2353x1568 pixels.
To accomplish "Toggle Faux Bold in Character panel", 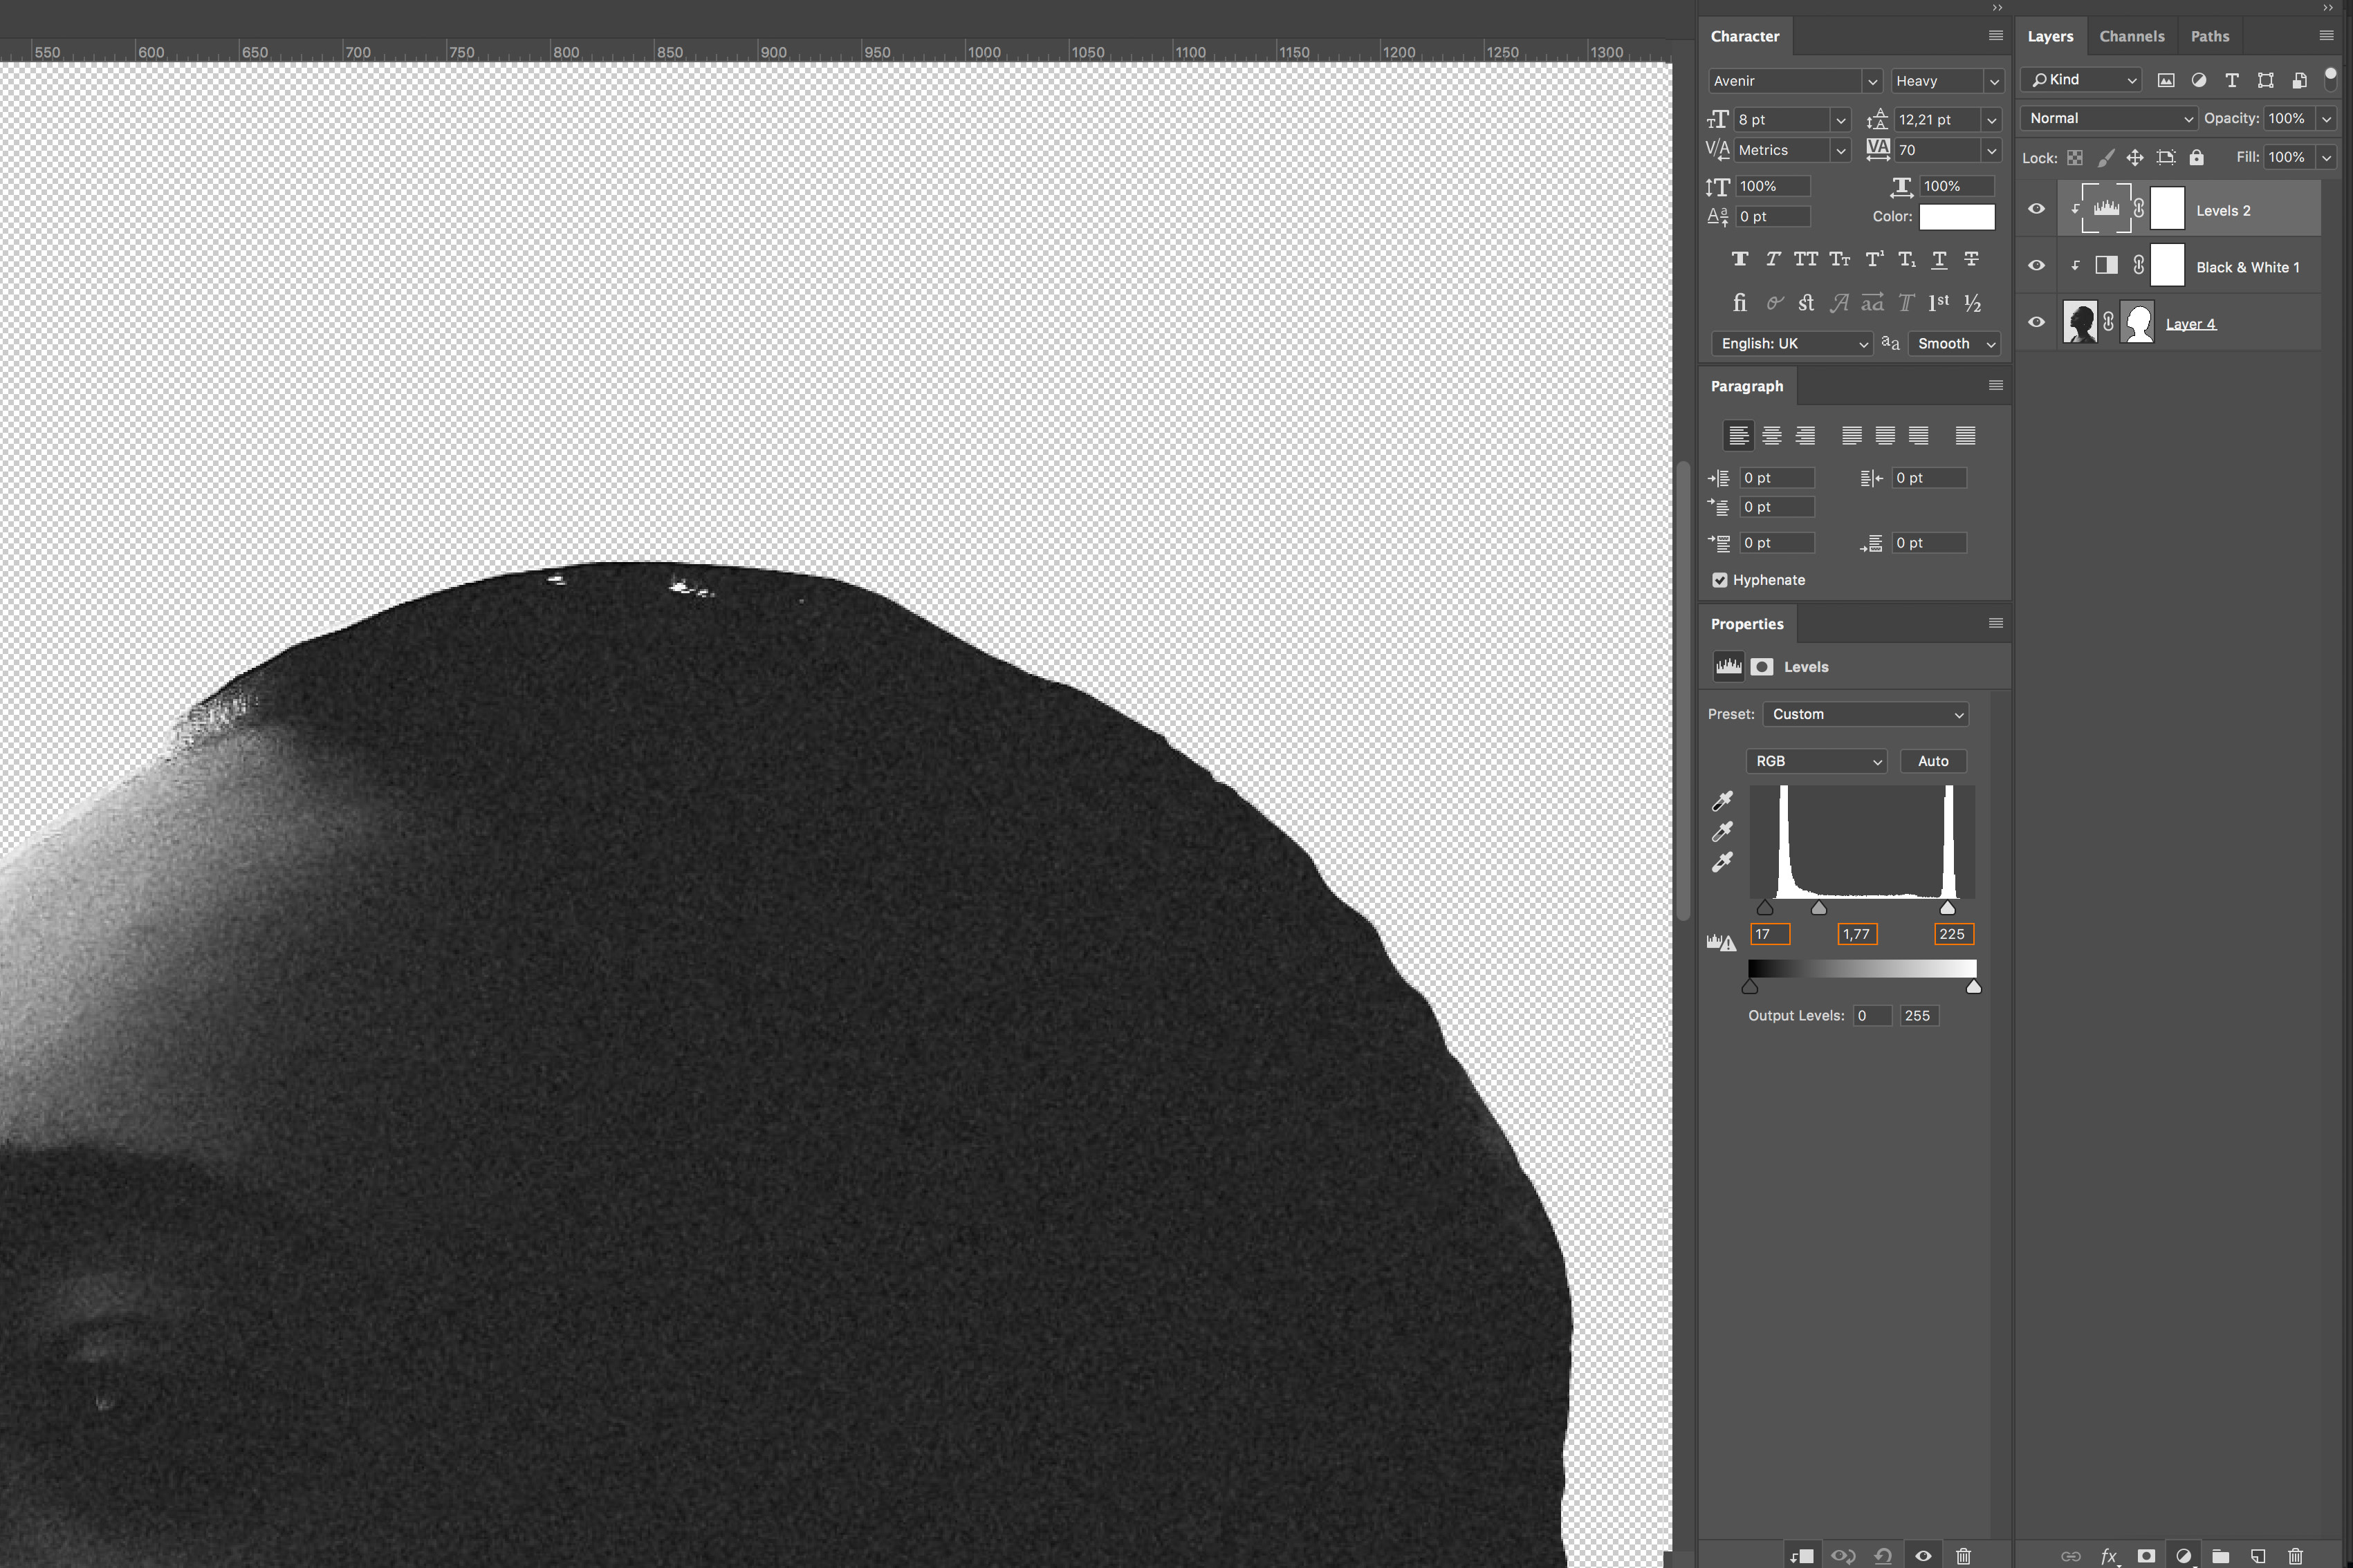I will click(x=1740, y=259).
